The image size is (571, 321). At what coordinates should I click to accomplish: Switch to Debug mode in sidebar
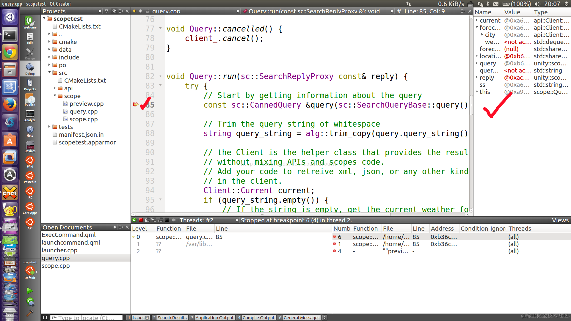pyautogui.click(x=30, y=69)
